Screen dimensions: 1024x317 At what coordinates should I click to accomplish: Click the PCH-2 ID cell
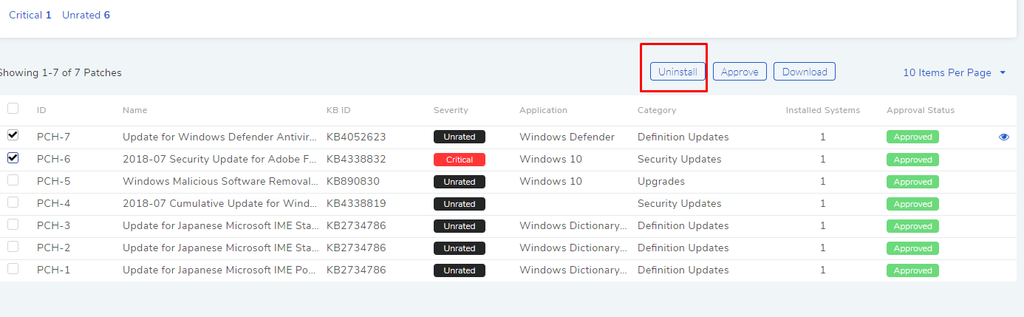coord(53,248)
